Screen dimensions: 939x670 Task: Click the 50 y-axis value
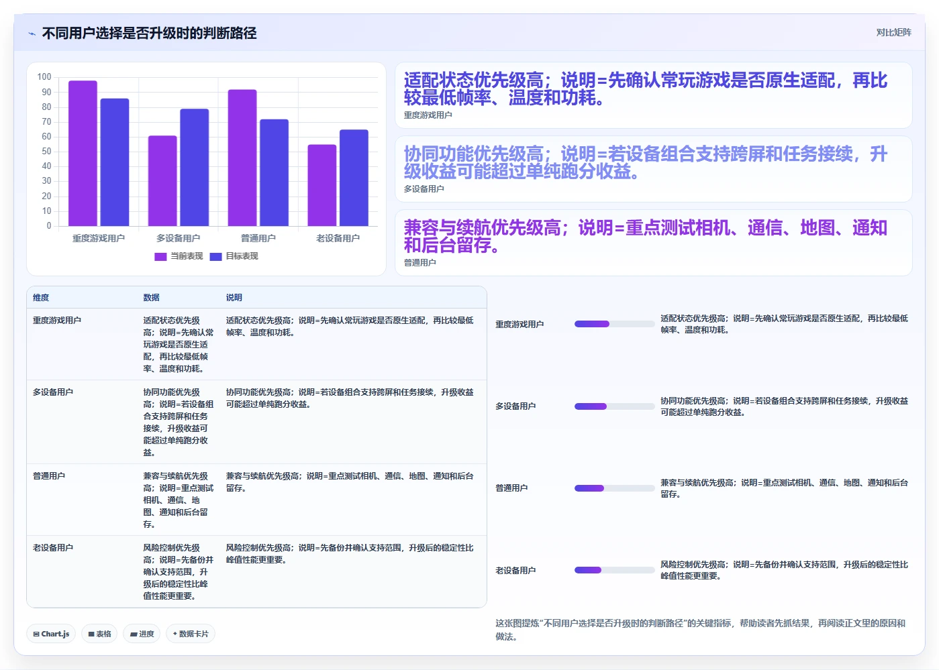click(x=46, y=152)
